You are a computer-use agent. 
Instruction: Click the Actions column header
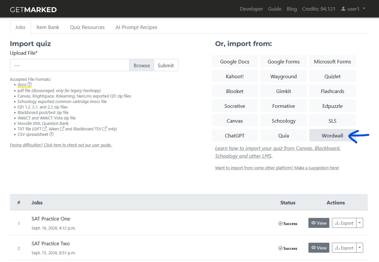point(335,202)
